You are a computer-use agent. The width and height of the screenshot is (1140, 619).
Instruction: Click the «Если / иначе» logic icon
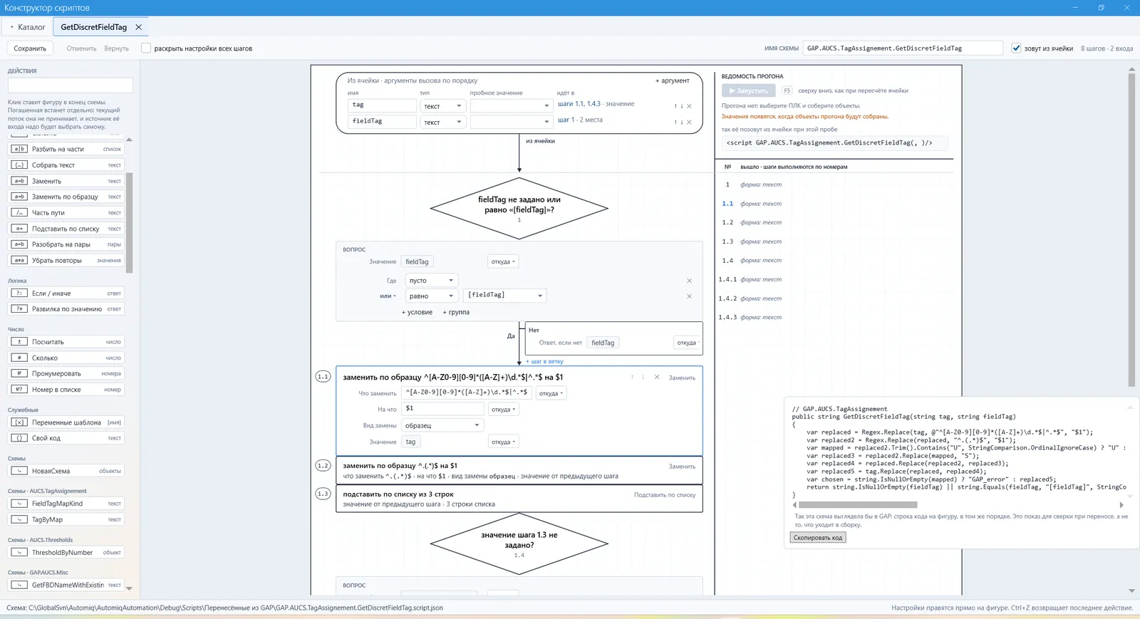[x=20, y=293]
